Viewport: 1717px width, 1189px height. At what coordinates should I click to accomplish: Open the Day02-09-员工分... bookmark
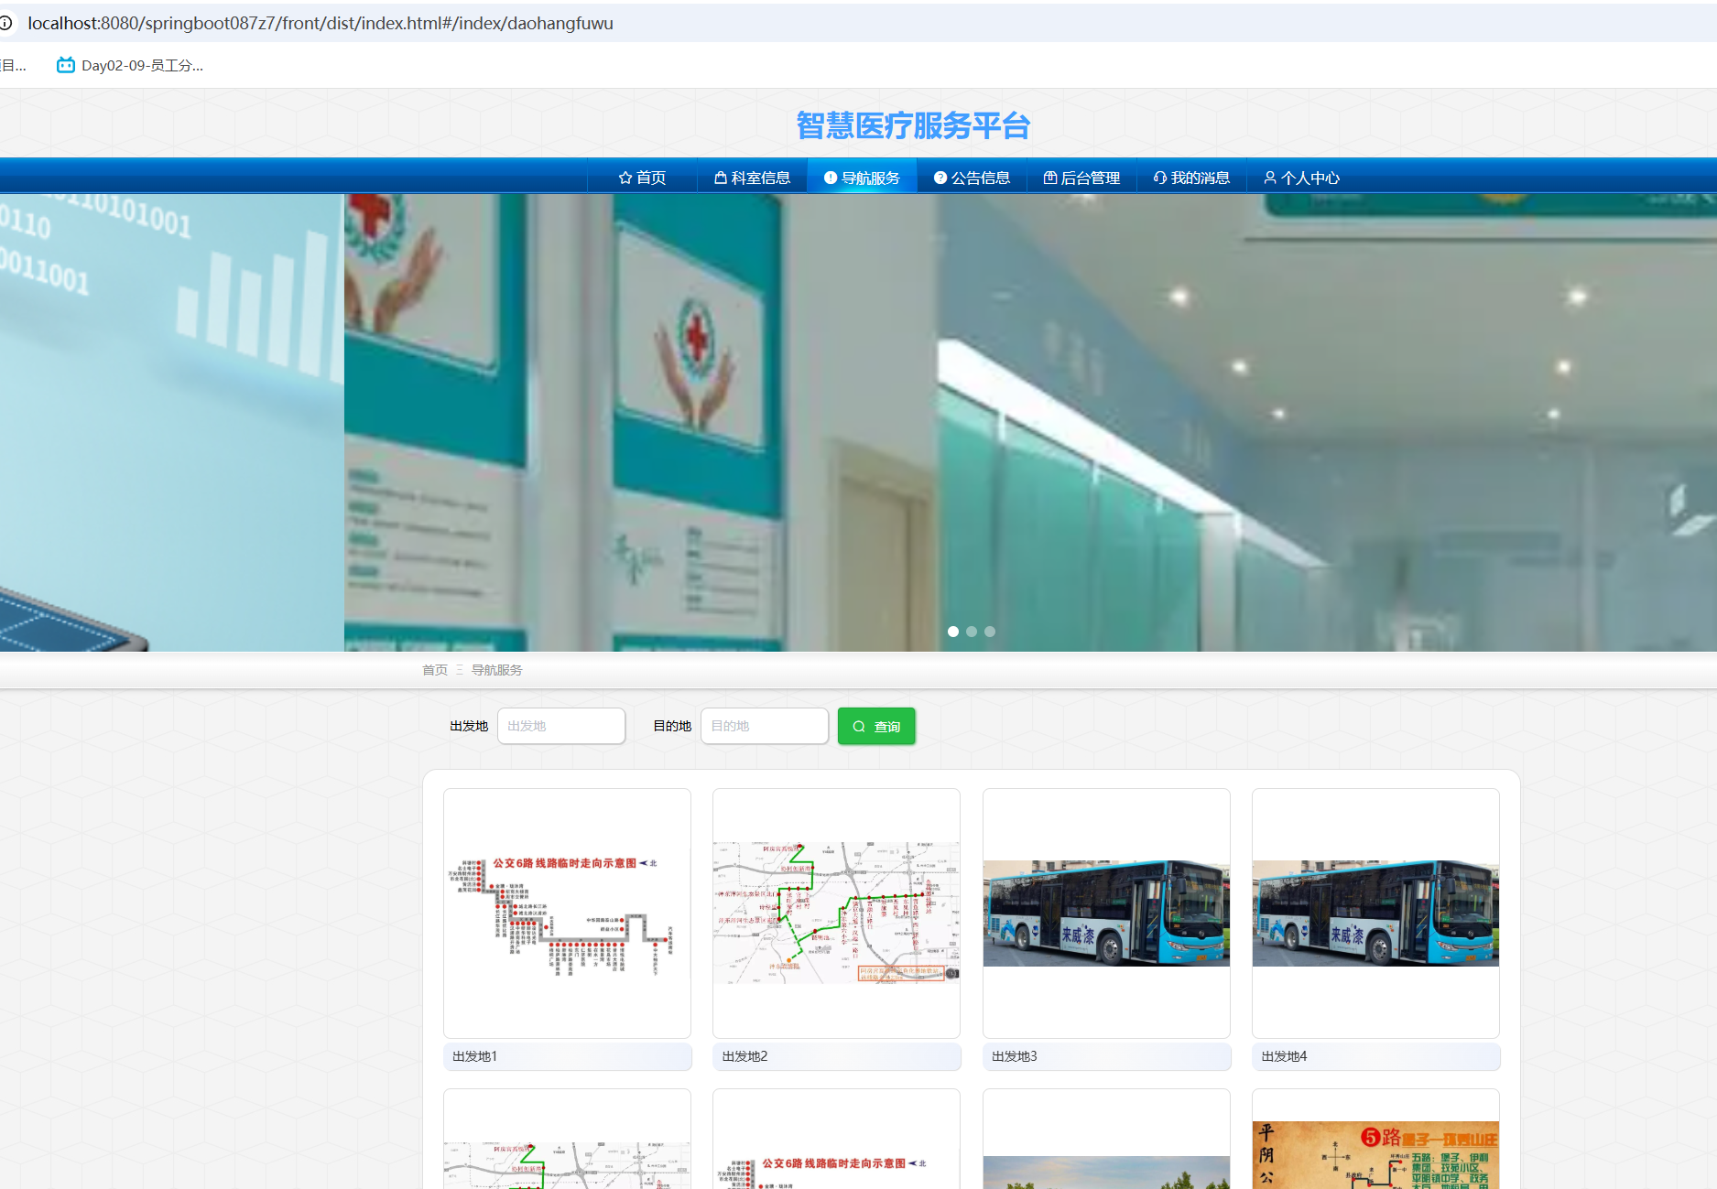point(130,65)
